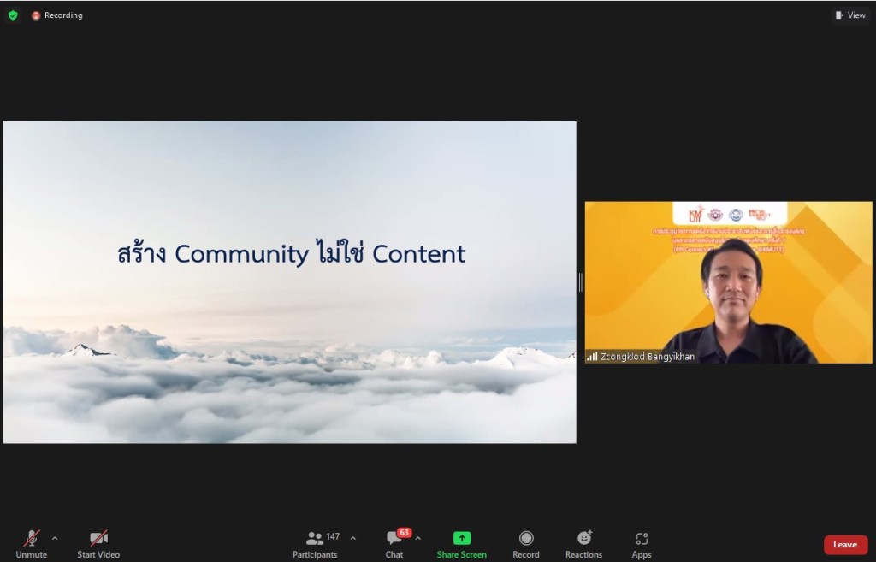Click the divider handle between slide and video
The image size is (876, 562).
(x=581, y=282)
